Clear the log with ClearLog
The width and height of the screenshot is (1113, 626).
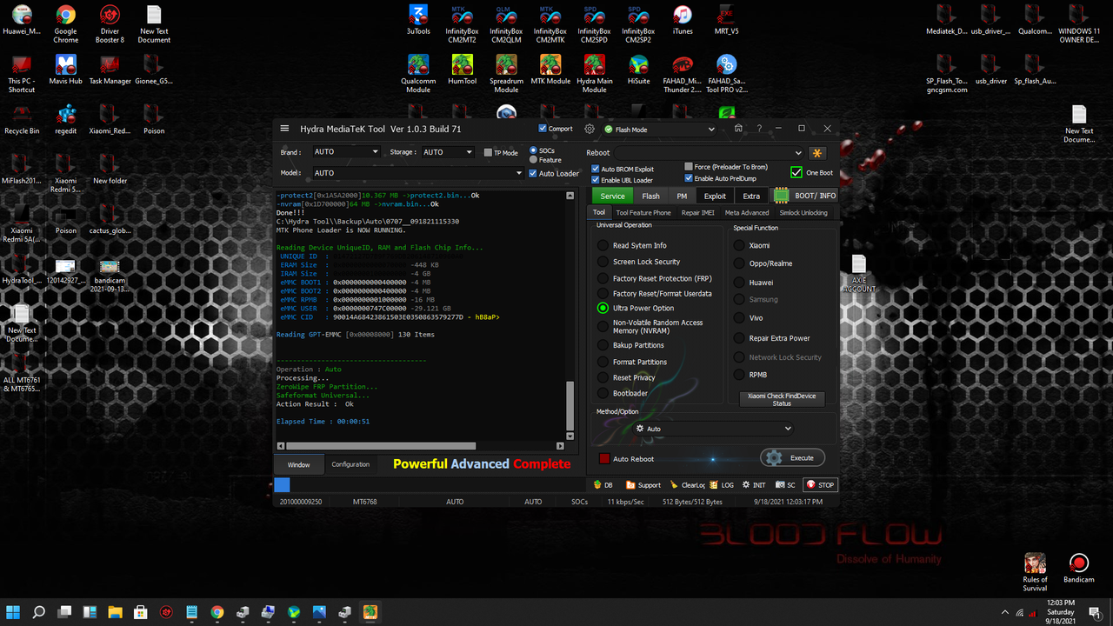(687, 485)
